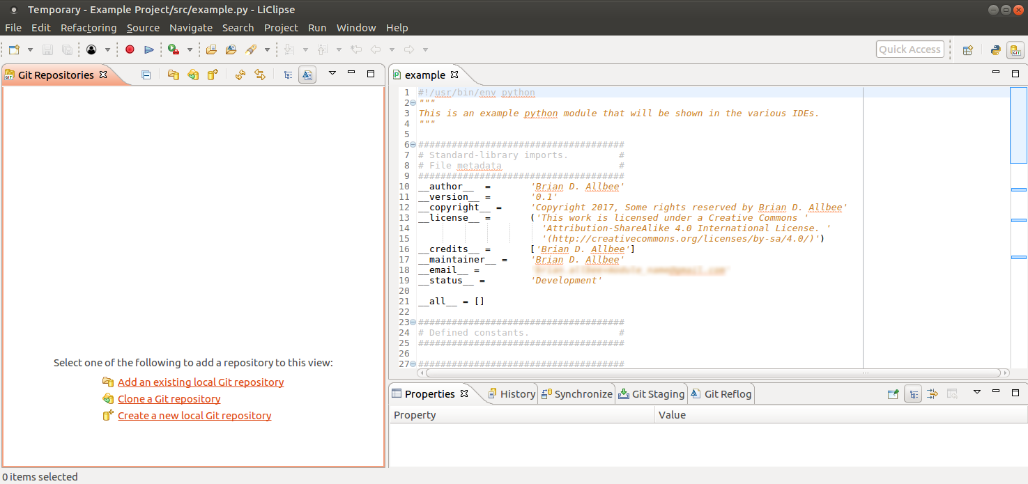The height and width of the screenshot is (484, 1028).
Task: Click 'Create a new local Git repository' link
Action: tap(194, 416)
